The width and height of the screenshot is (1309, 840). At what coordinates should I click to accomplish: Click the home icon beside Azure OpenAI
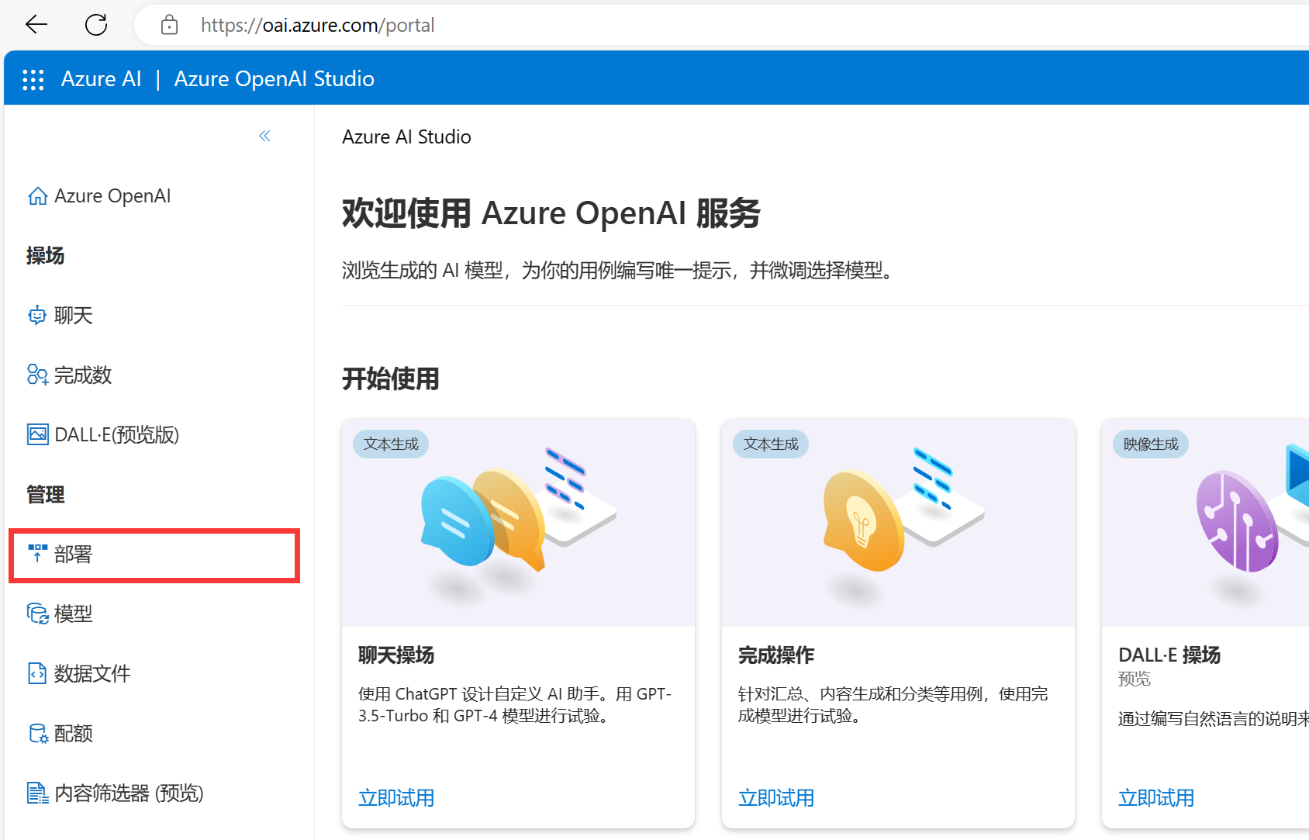coord(37,196)
